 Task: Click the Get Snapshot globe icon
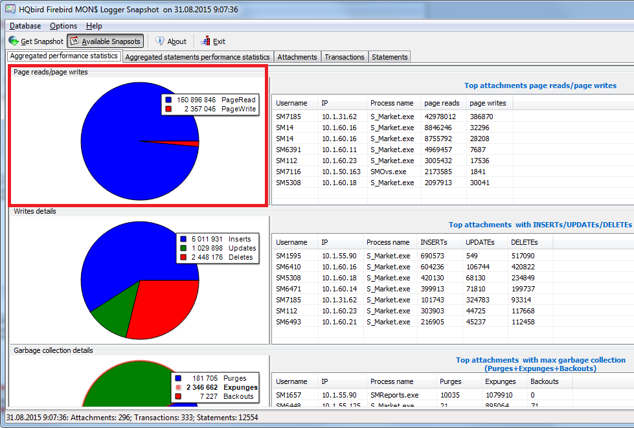coord(14,41)
